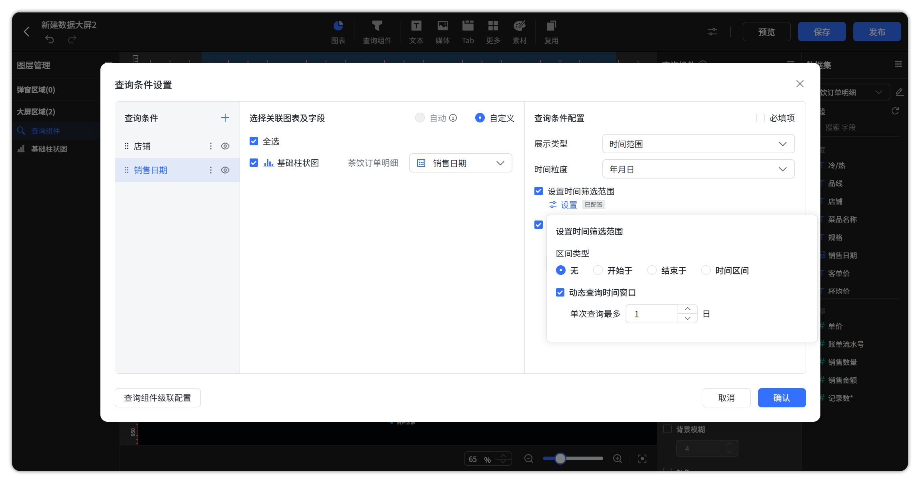The height and width of the screenshot is (479, 920).
Task: Increase 单次查询最多 value
Action: point(687,309)
